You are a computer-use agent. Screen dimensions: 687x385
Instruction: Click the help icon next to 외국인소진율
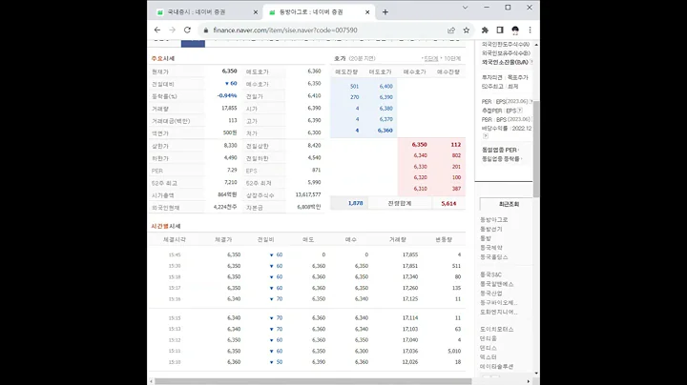(x=531, y=62)
